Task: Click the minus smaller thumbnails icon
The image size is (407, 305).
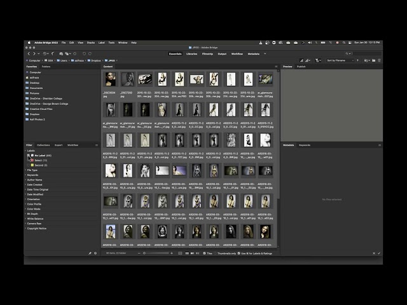Action: pyautogui.click(x=139, y=253)
